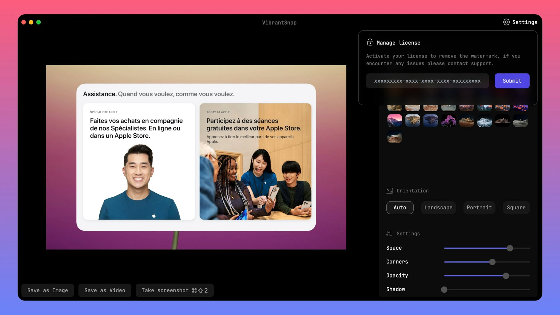Click the Manage license lock icon
560x315 pixels.
(x=370, y=42)
